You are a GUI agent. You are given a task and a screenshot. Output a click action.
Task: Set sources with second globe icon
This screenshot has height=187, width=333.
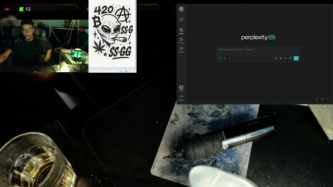tap(281, 58)
